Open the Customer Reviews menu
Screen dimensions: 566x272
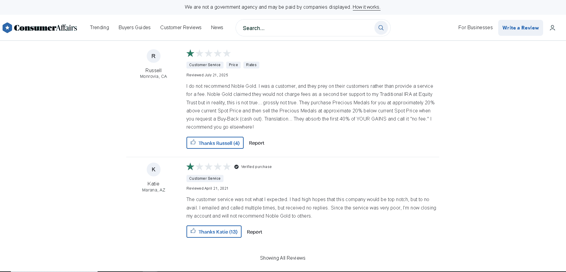click(x=181, y=27)
